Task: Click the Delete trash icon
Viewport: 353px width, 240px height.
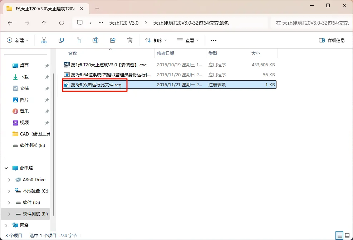Action: 130,40
